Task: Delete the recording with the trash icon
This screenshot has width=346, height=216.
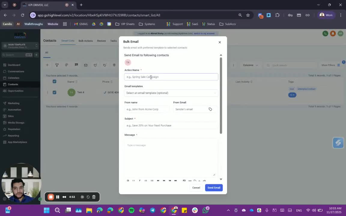Action: (x=94, y=197)
